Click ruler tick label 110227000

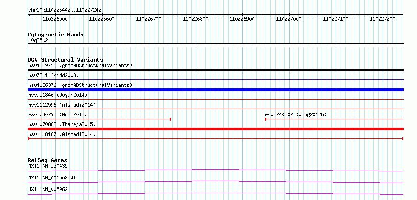(289, 19)
